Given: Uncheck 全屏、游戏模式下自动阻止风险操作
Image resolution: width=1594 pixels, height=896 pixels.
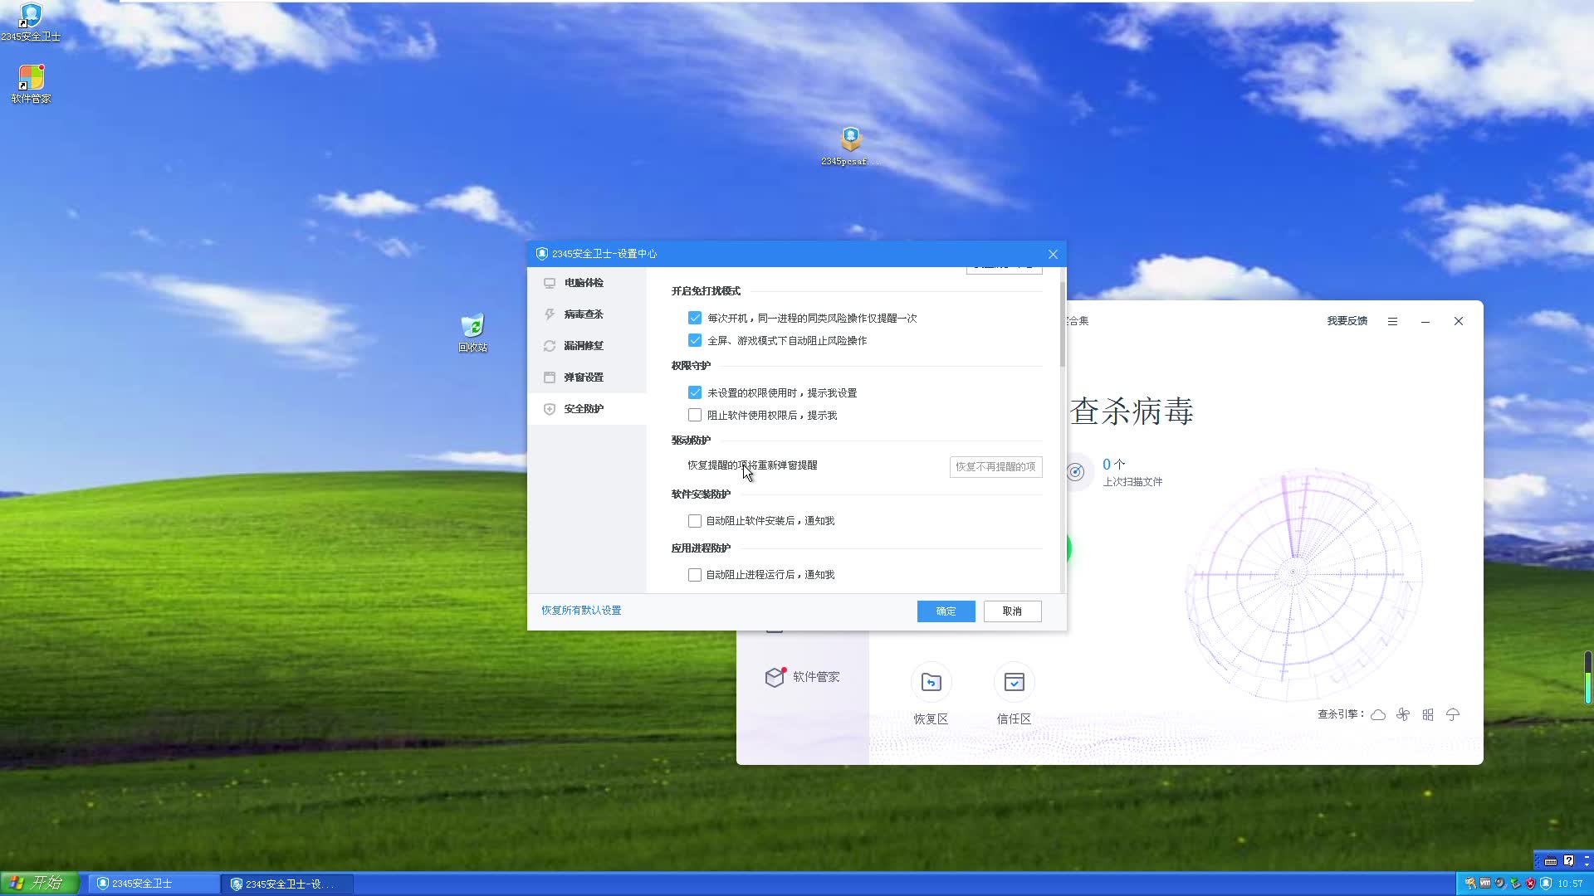Looking at the screenshot, I should click(695, 340).
